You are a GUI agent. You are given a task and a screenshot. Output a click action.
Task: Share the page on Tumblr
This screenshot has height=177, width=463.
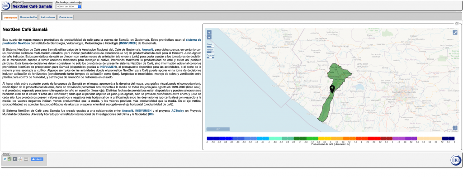click(15, 159)
